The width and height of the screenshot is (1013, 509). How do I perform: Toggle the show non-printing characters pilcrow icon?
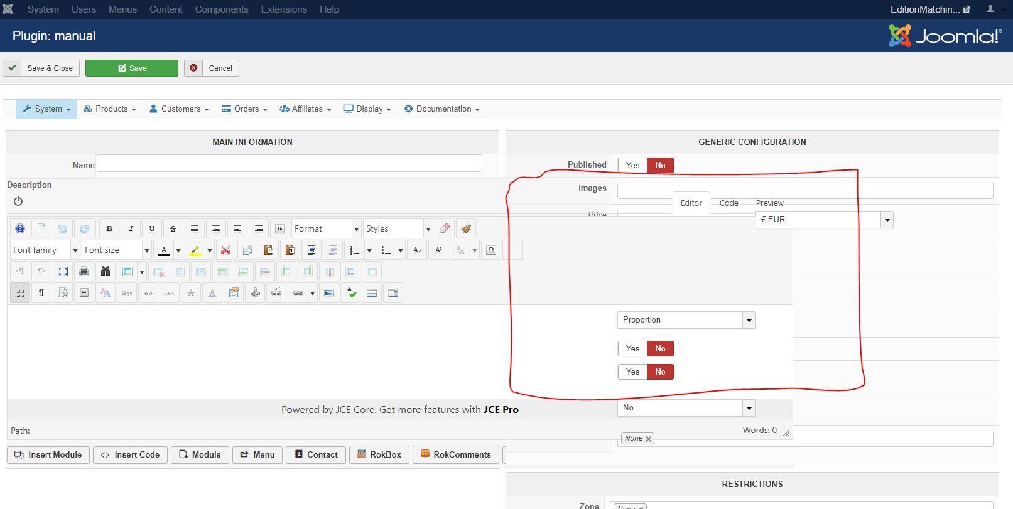point(41,292)
